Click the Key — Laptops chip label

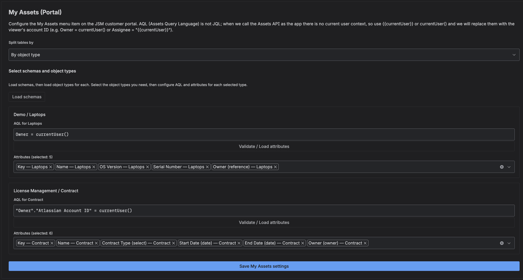click(x=32, y=167)
